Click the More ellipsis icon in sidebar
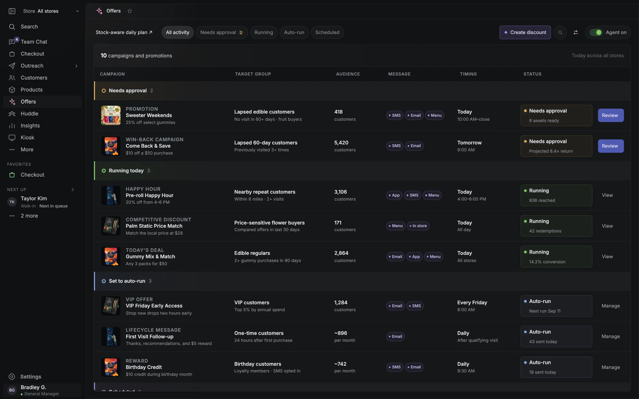This screenshot has height=399, width=639. pos(12,149)
